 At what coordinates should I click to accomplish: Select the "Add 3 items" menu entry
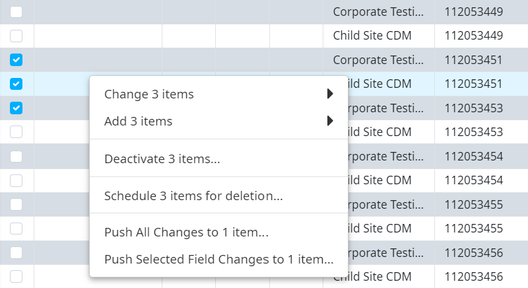tap(139, 122)
